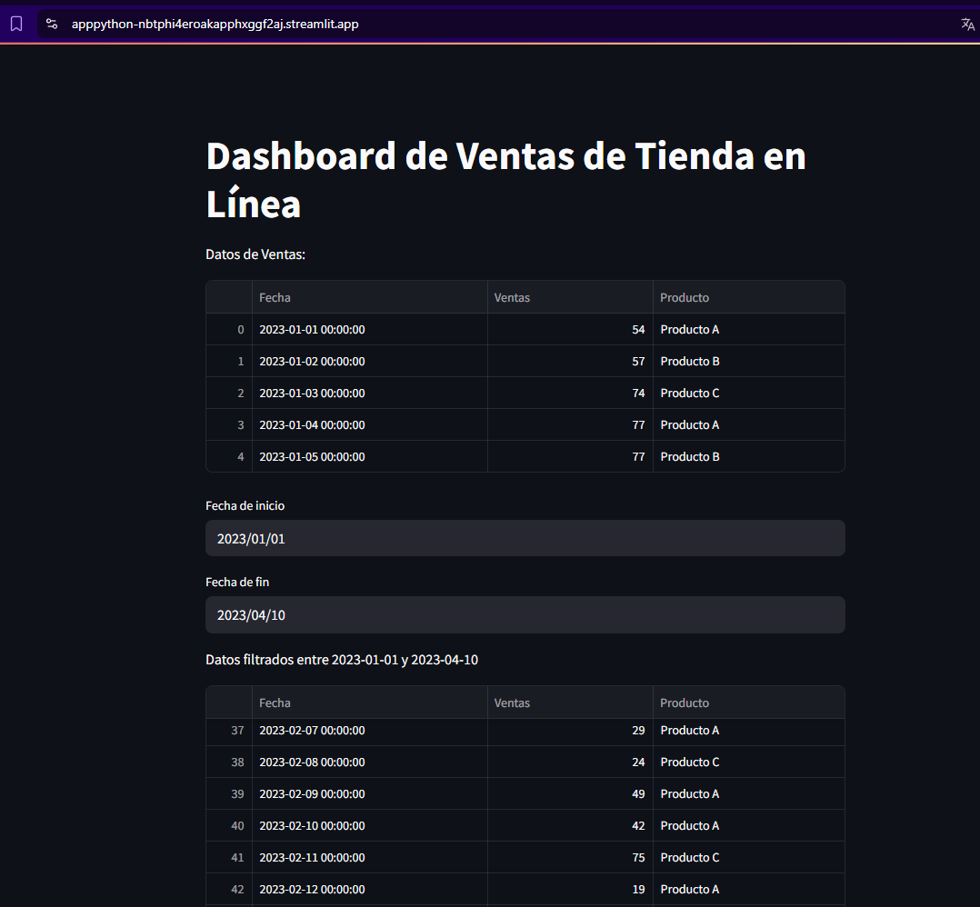Select Ventas cell with value 74
Screen dimensions: 980x907
point(570,393)
